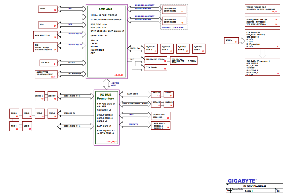
Task: Click the R_USB30 Port 0 box
Action: pyautogui.click(x=151, y=49)
